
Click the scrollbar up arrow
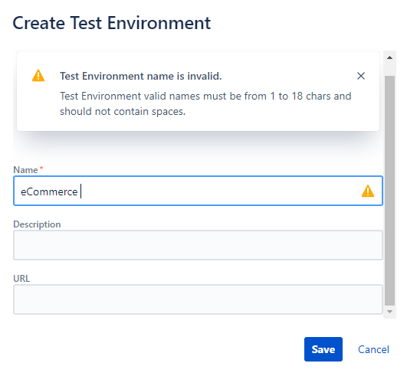click(389, 57)
